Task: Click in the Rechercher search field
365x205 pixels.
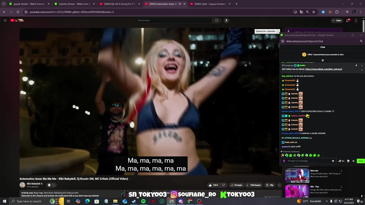Action: point(174,20)
